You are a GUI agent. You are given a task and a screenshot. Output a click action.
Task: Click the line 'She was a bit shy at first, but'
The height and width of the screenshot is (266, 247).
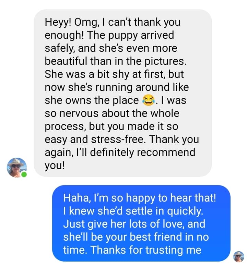(114, 74)
